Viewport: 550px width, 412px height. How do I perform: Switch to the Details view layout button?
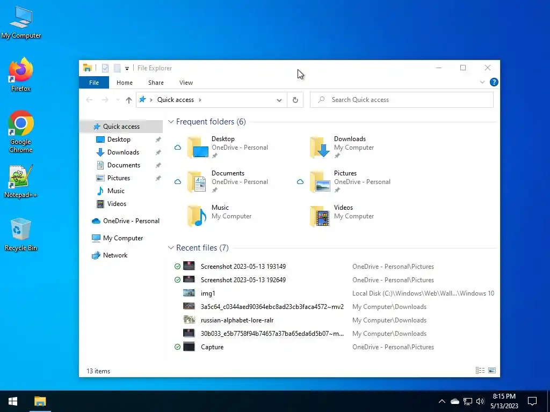pyautogui.click(x=480, y=371)
